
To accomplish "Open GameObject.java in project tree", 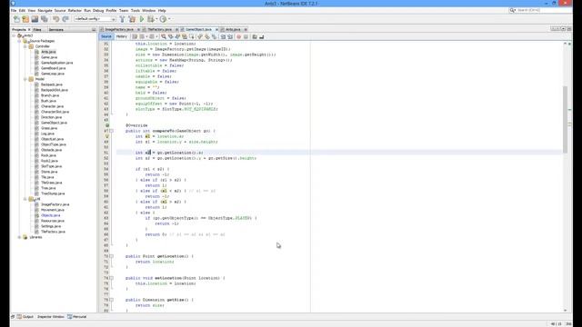I will click(x=55, y=123).
